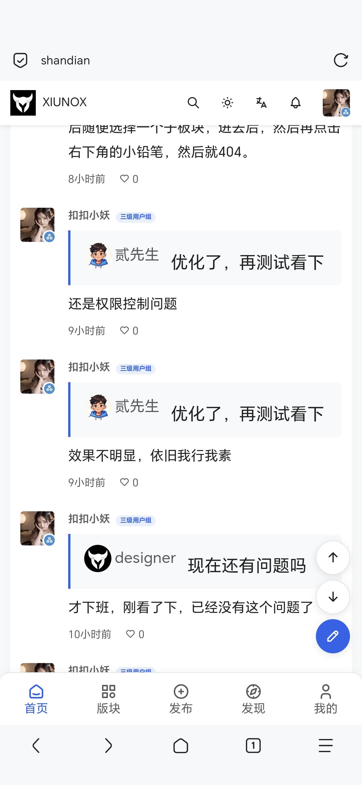Tap the user avatar in header
Screen dimensions: 362x785
[x=336, y=103]
